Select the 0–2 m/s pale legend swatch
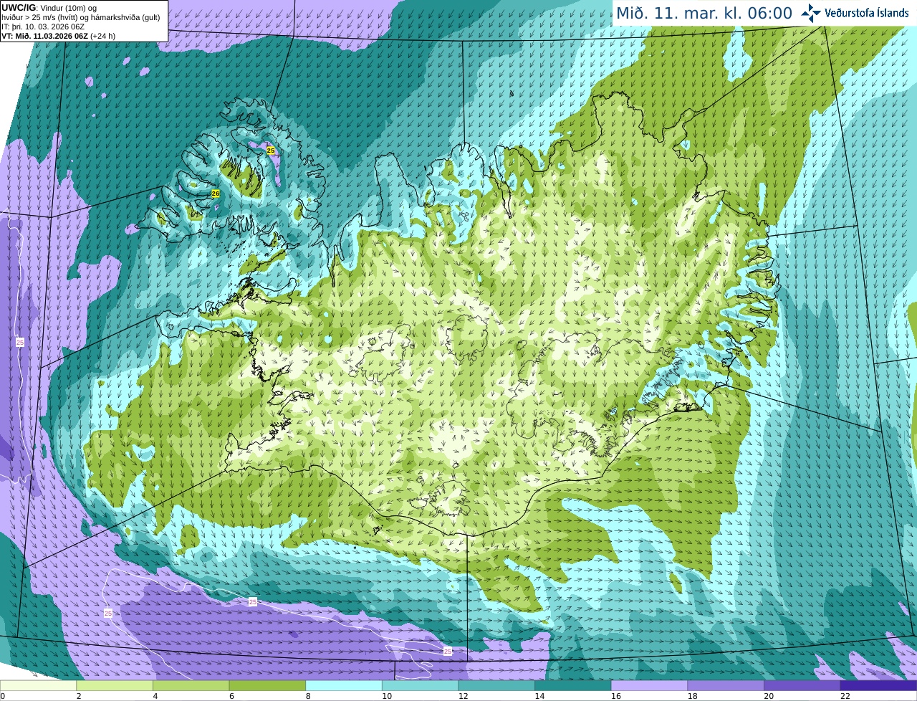 point(38,685)
